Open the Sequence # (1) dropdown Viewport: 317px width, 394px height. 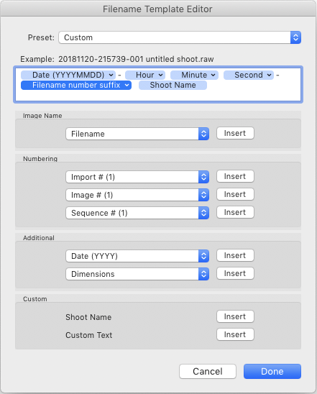click(137, 213)
